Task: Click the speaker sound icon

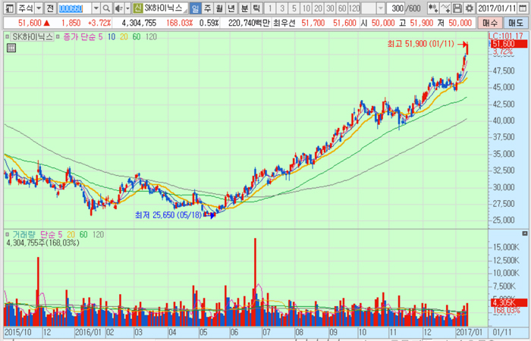Action: click(x=118, y=8)
